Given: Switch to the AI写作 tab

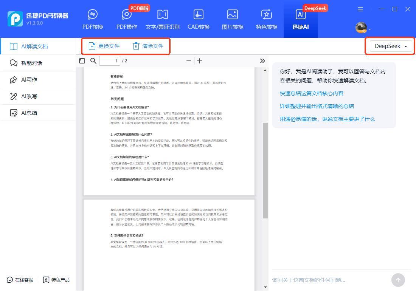Looking at the screenshot, I should pos(29,80).
